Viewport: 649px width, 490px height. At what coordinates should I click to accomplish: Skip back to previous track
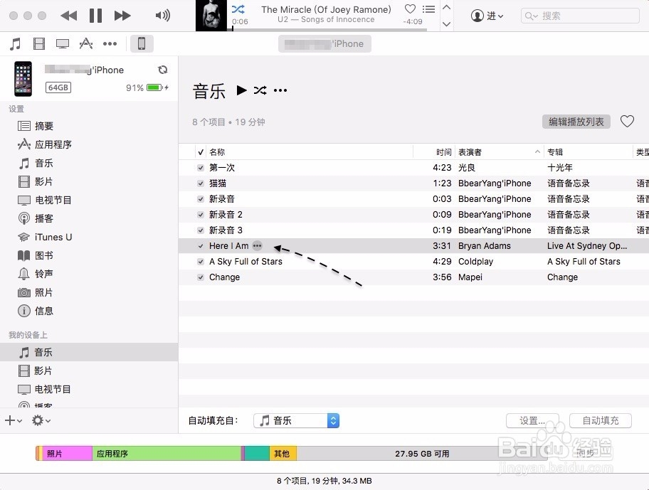(69, 16)
